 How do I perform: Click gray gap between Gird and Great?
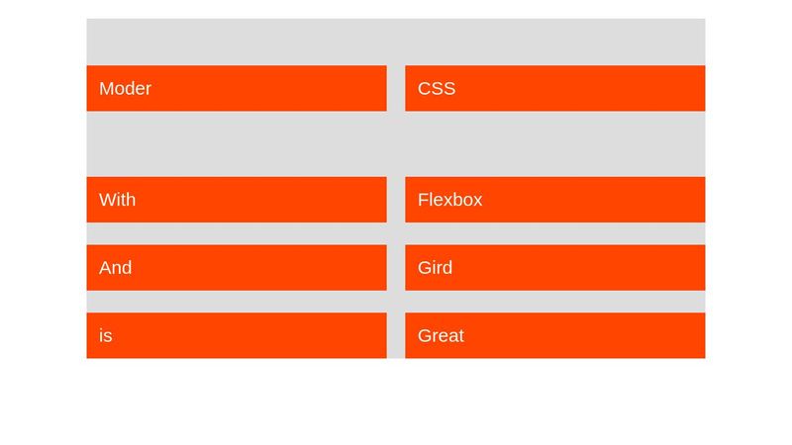tap(555, 302)
